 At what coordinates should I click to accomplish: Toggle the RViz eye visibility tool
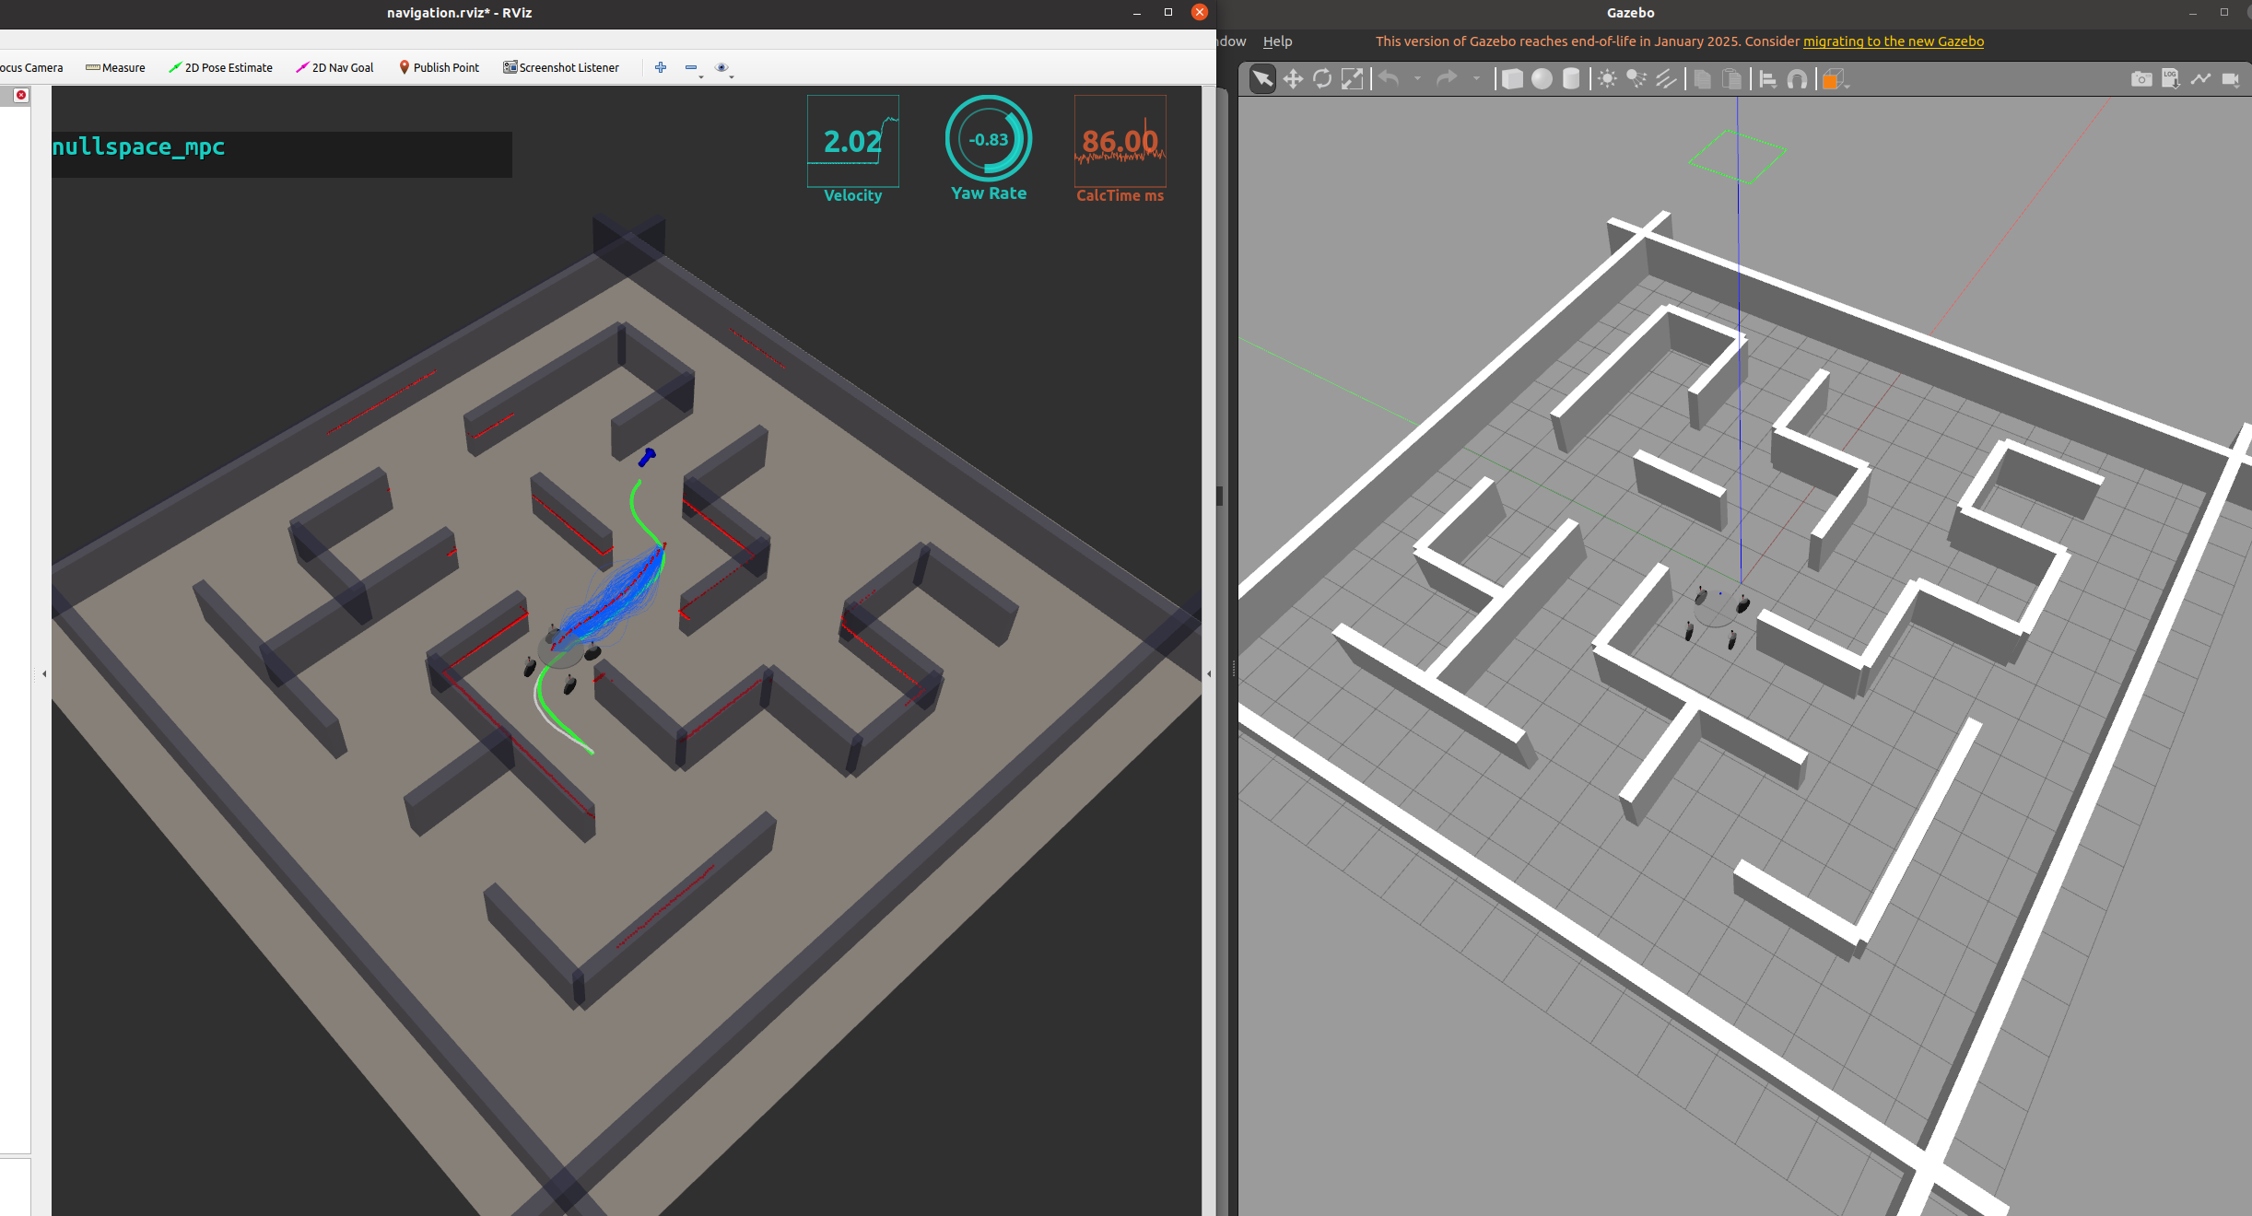click(x=721, y=67)
